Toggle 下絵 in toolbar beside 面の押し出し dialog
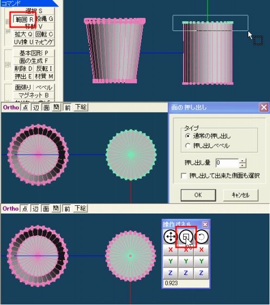 tap(81, 107)
